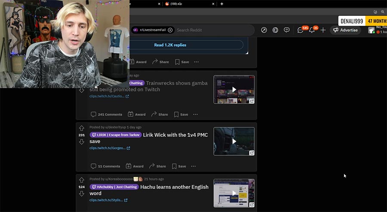This screenshot has height=212, width=387.
Task: Downvote the Lirik Wick post
Action: pyautogui.click(x=81, y=142)
